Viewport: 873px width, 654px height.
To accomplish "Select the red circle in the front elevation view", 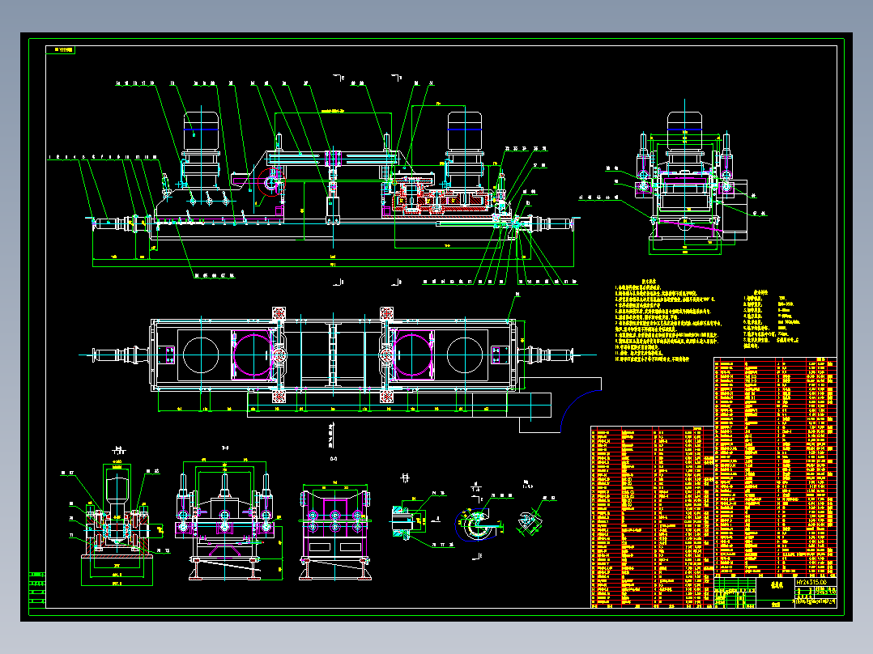I will coord(271,183).
